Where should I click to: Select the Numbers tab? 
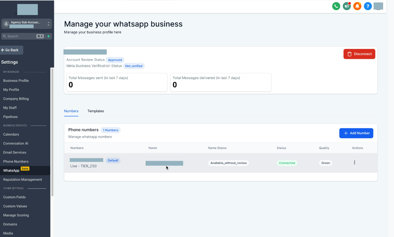click(71, 111)
